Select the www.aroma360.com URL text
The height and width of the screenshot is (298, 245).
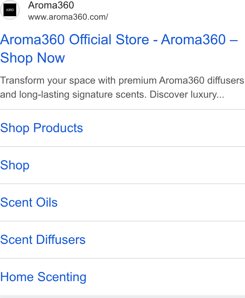[x=68, y=17]
